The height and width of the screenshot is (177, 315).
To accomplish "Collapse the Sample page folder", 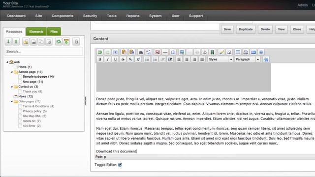I will pos(12,72).
